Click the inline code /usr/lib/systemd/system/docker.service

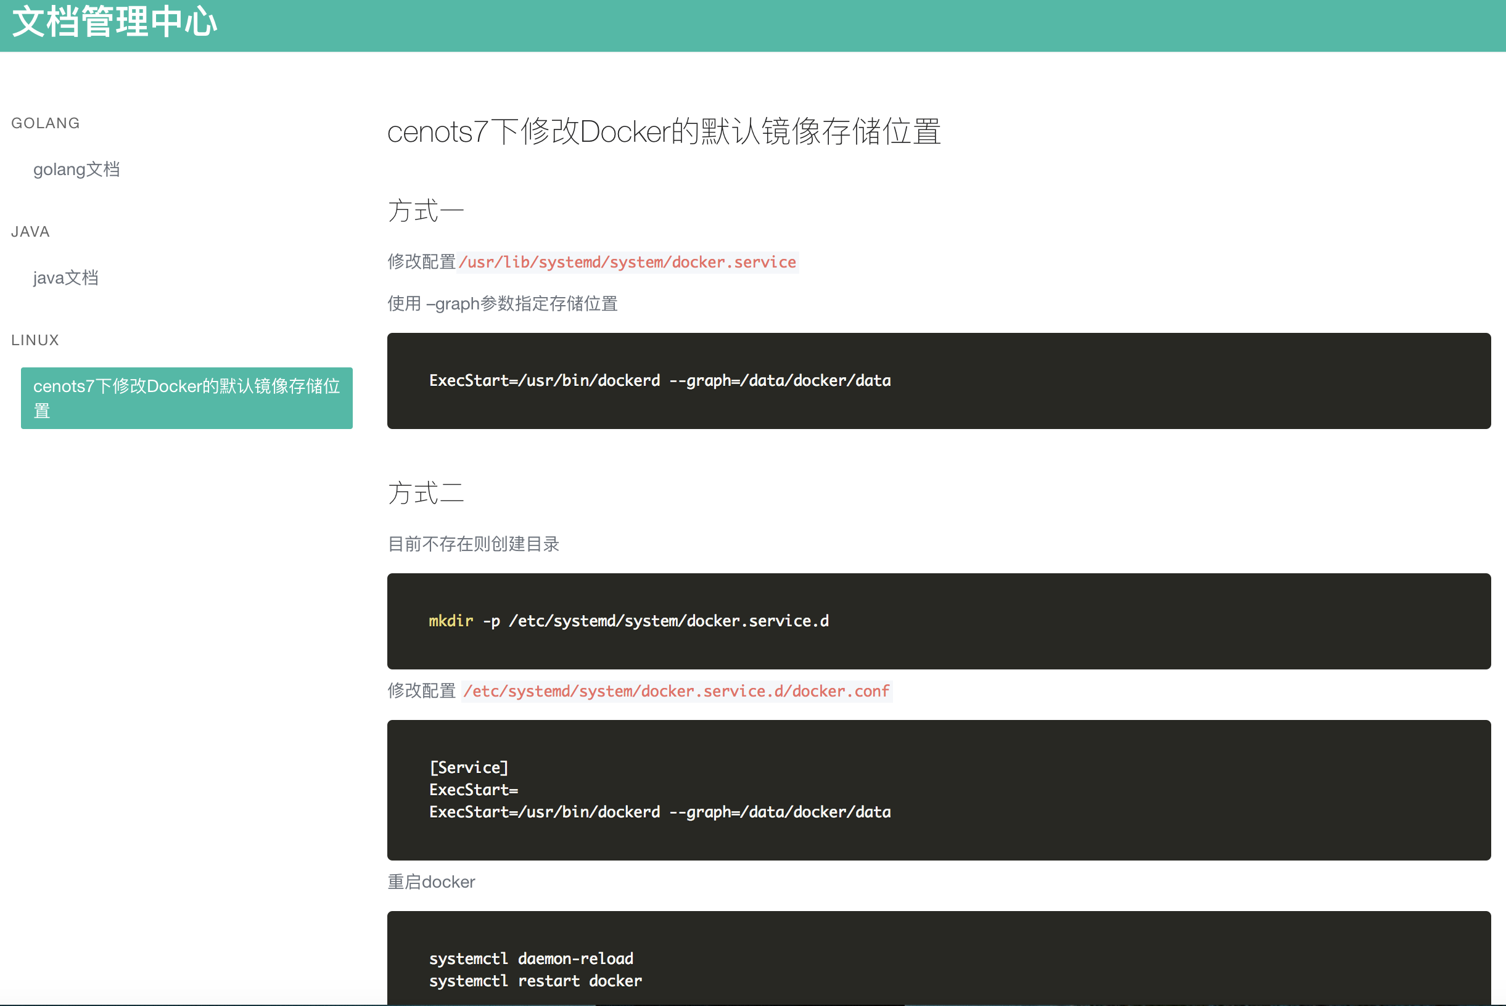pos(627,263)
